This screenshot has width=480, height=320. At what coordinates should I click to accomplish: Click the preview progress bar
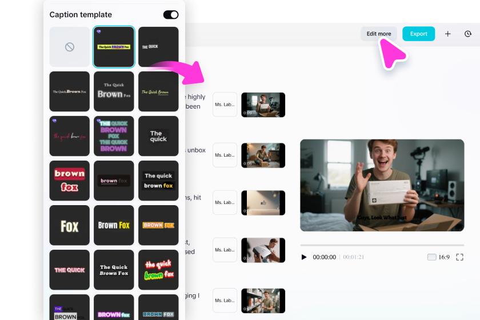point(382,245)
